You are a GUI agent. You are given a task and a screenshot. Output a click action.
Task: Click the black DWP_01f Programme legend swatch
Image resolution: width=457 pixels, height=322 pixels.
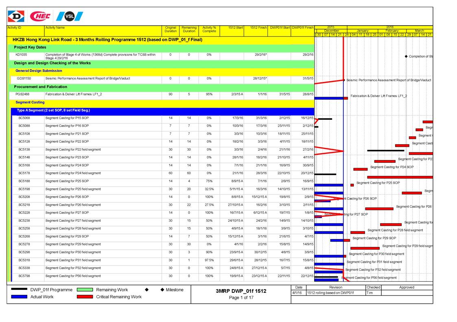click(x=19, y=290)
